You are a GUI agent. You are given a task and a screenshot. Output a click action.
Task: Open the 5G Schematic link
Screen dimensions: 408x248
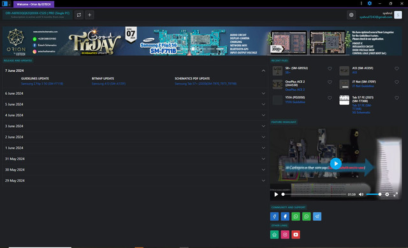click(361, 113)
